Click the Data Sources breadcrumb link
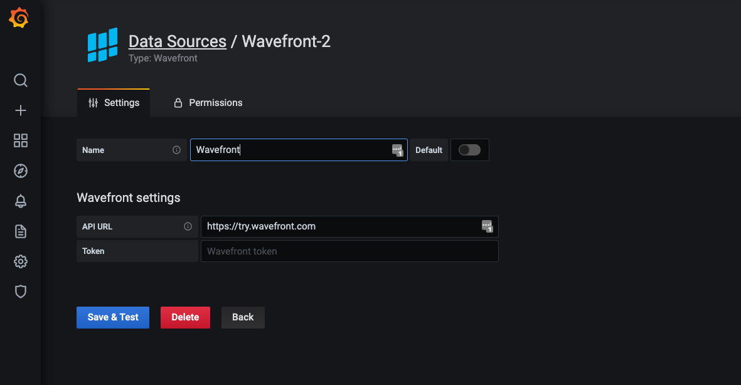 pos(177,41)
